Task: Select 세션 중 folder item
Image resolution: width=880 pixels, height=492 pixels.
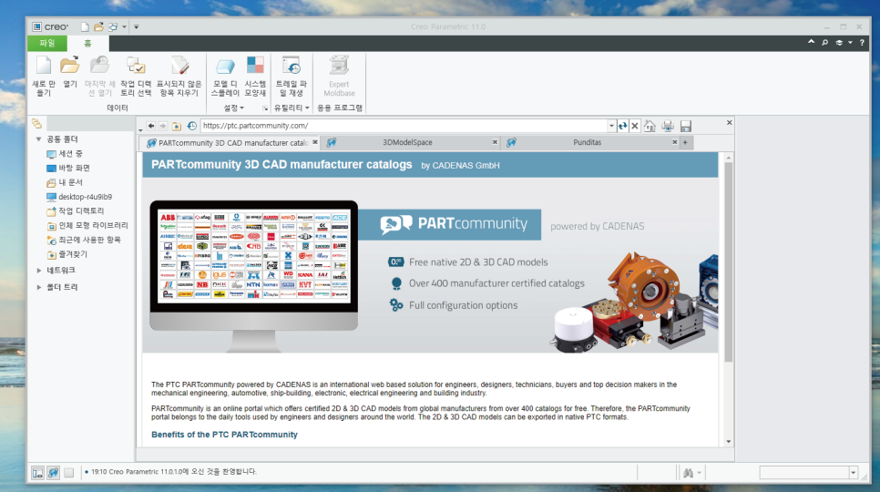Action: click(65, 154)
